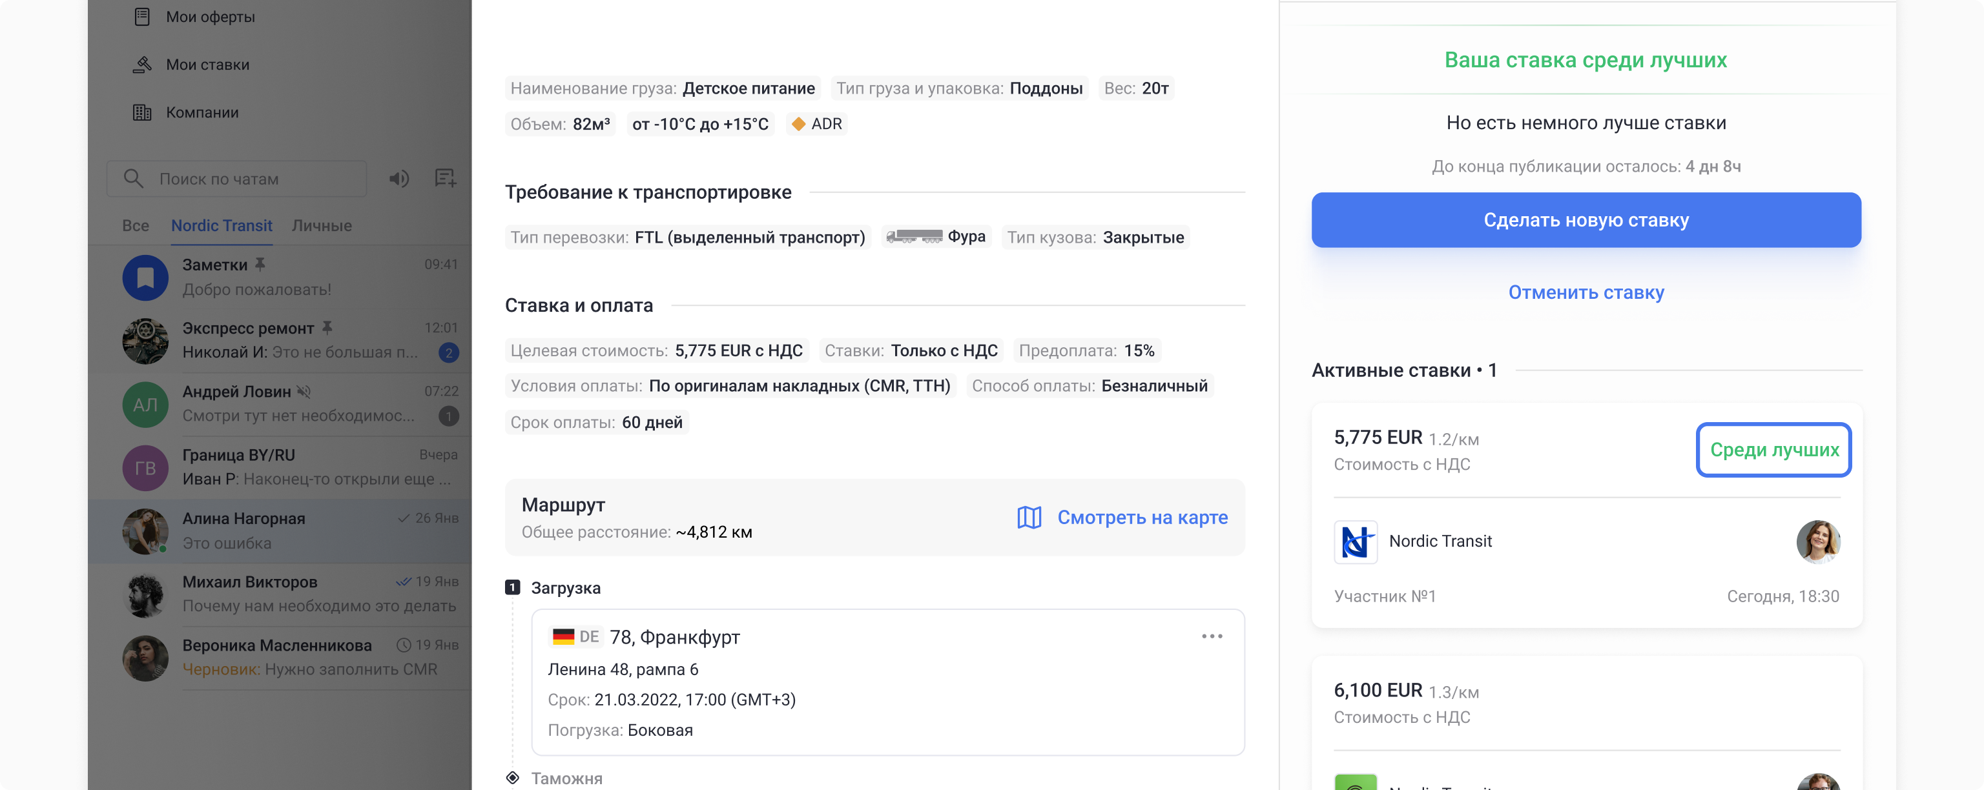Image resolution: width=1984 pixels, height=790 pixels.
Task: Click muted bell icon by Андрей Ловин
Action: (304, 391)
